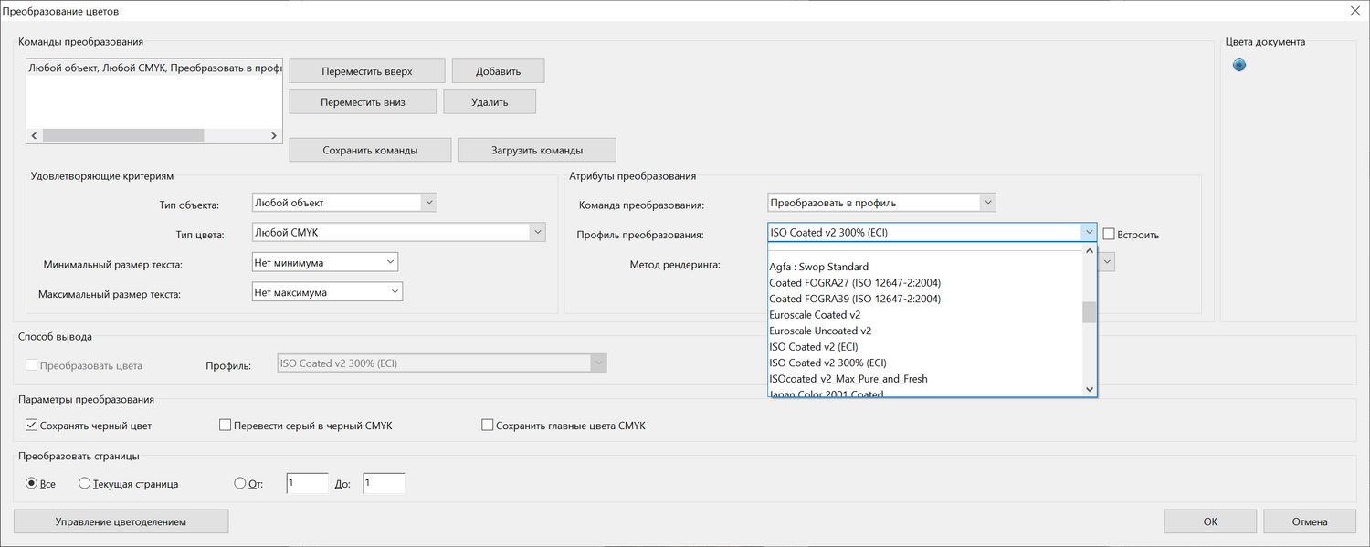Click the Переместить вверх button
The height and width of the screenshot is (547, 1370).
coord(366,71)
